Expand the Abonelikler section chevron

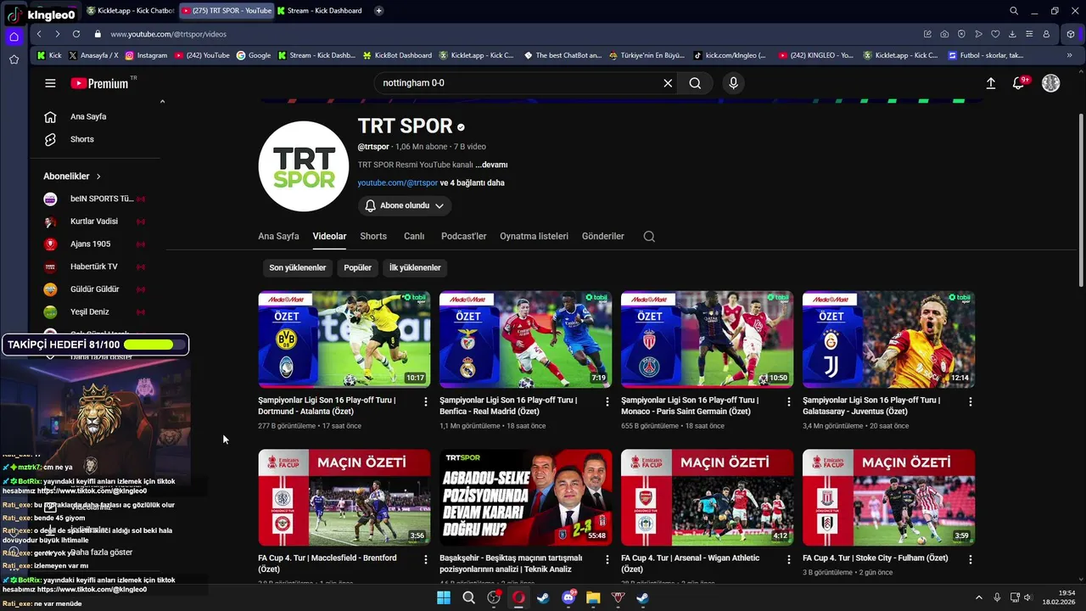[98, 177]
